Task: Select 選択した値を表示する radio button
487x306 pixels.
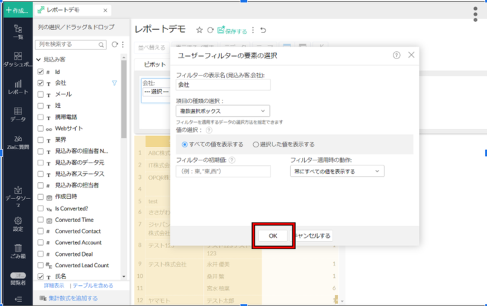Action: 256,144
